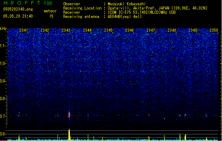
Task: Select the observer name Masayuki Kobayashi
Action: 127,4
